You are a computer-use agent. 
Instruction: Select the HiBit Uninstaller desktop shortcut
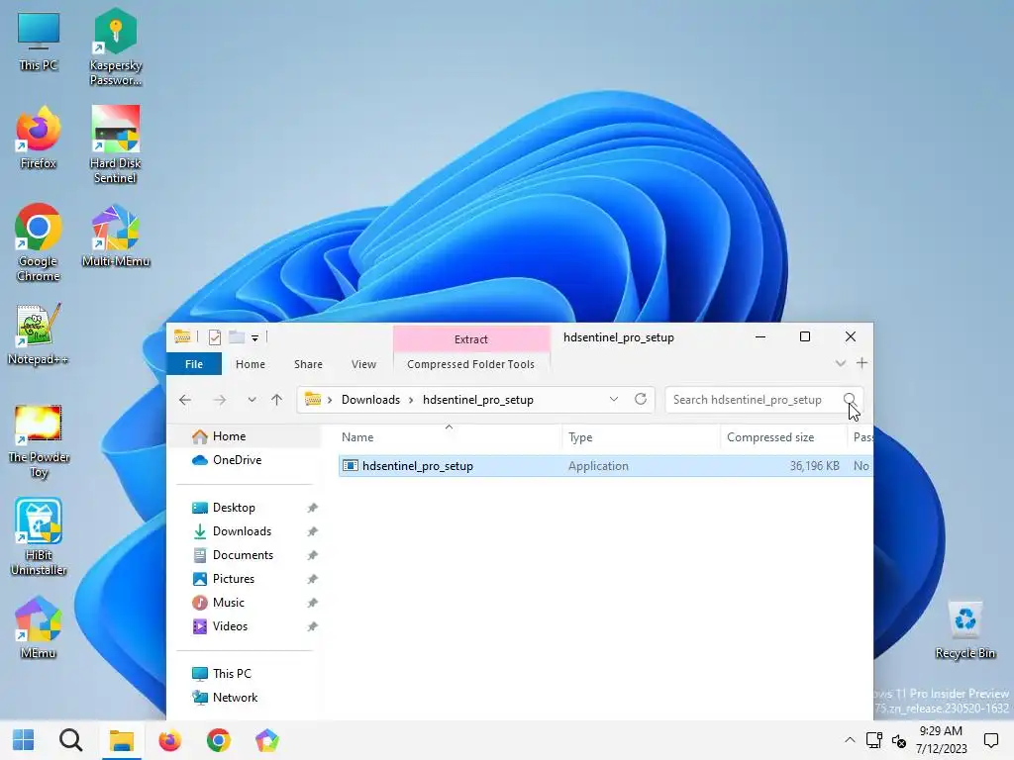39,536
